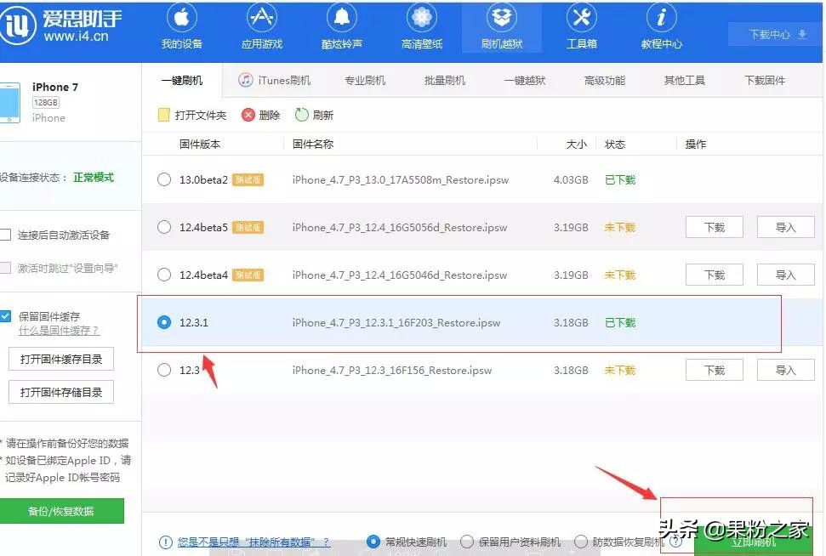
Task: Click the red 删除 delete icon
Action: point(247,115)
